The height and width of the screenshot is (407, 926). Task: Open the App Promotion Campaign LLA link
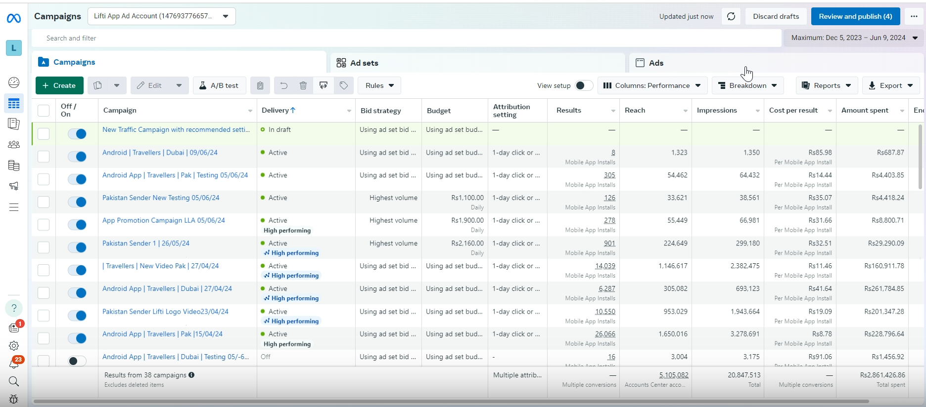coord(163,220)
